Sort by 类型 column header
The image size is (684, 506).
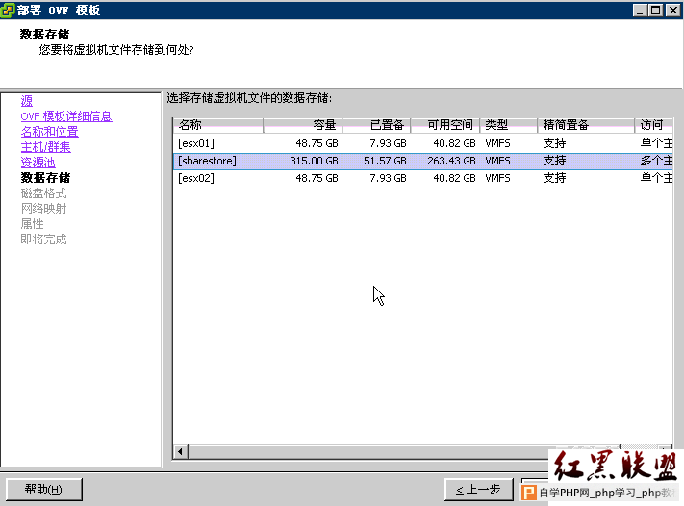pyautogui.click(x=509, y=125)
